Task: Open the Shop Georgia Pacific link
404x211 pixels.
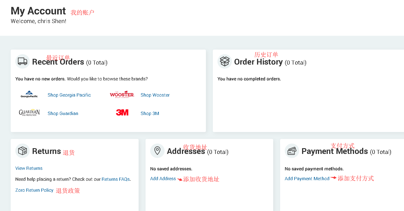Action: [x=69, y=95]
